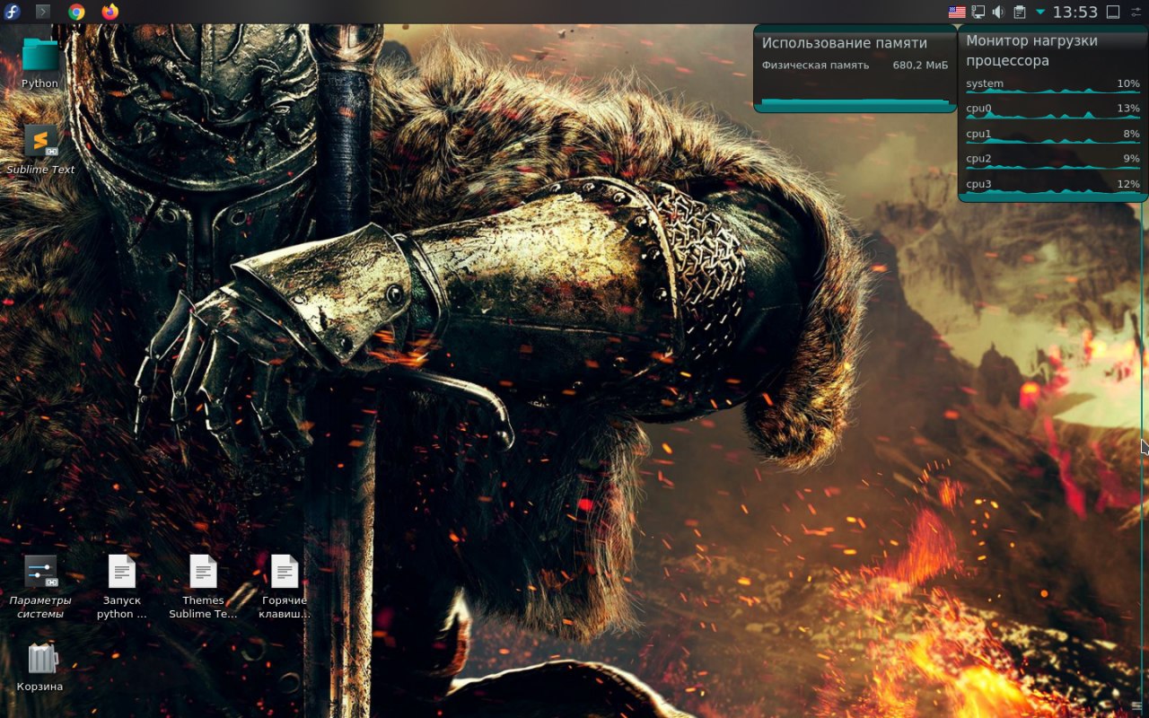Select the Themes Sublime Text file icon
The image size is (1149, 718).
203,587
